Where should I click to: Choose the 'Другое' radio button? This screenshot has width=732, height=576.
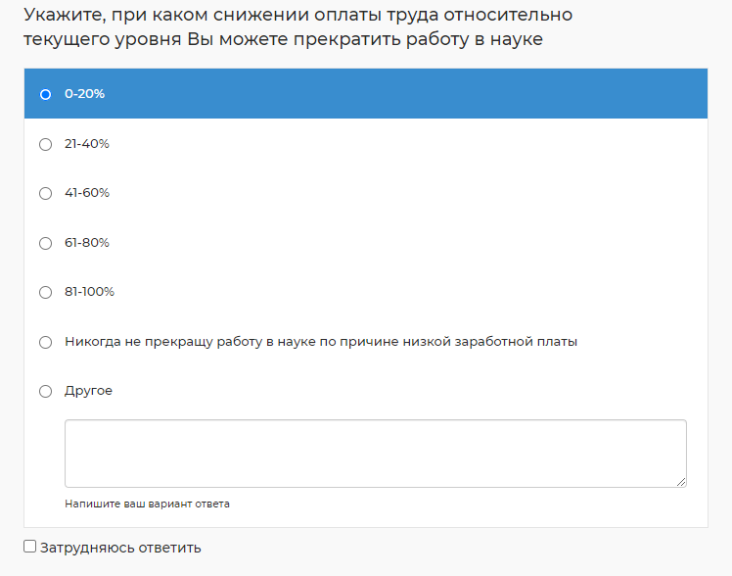(x=45, y=391)
